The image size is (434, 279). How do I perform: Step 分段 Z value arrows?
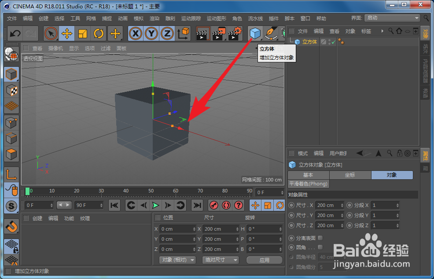(397, 226)
